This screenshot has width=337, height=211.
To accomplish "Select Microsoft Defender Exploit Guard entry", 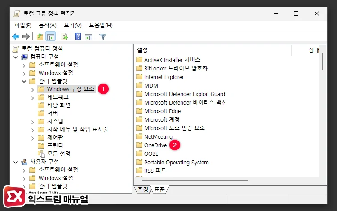I will click(x=185, y=94).
